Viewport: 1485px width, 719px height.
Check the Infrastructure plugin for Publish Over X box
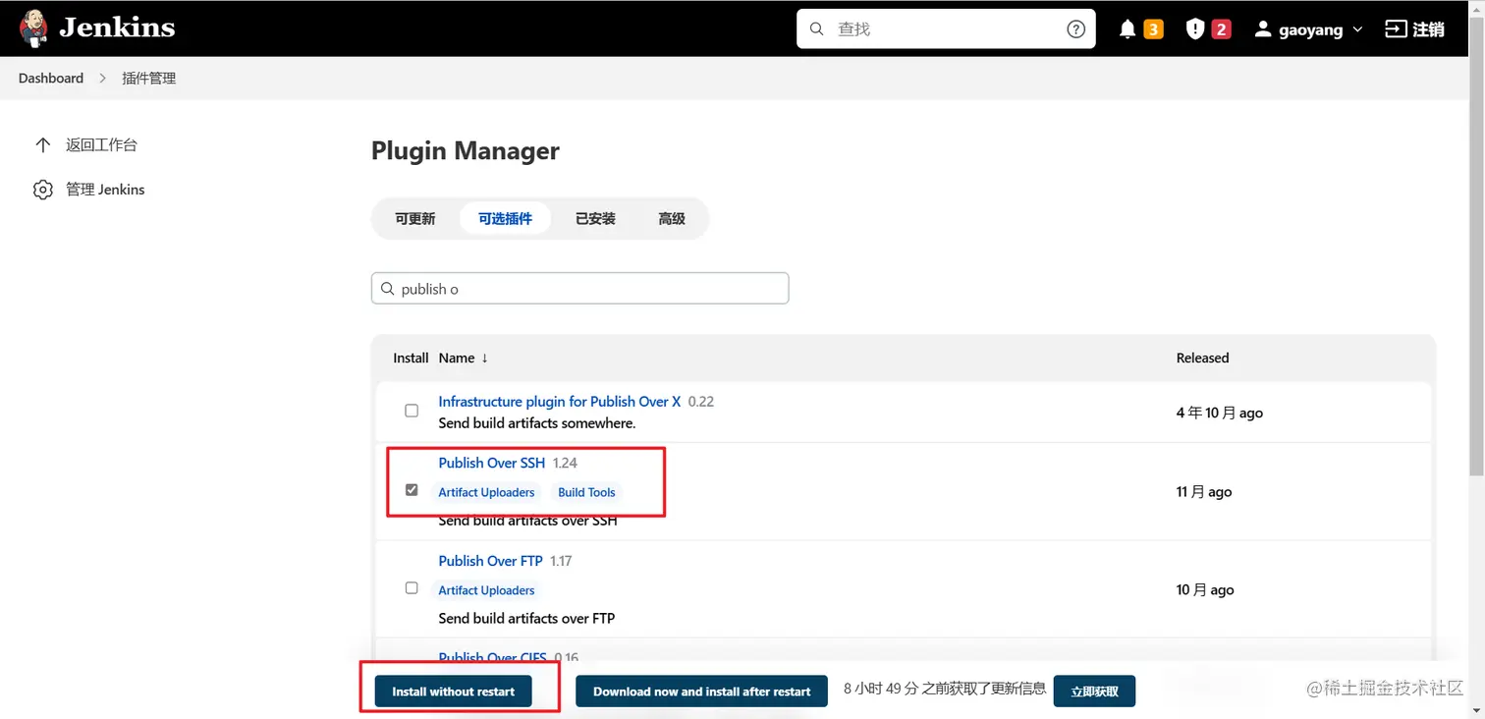pos(412,411)
